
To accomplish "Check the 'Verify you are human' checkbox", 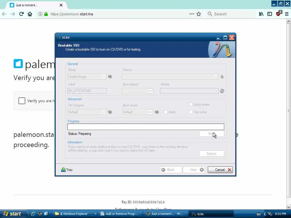I will click(x=22, y=101).
